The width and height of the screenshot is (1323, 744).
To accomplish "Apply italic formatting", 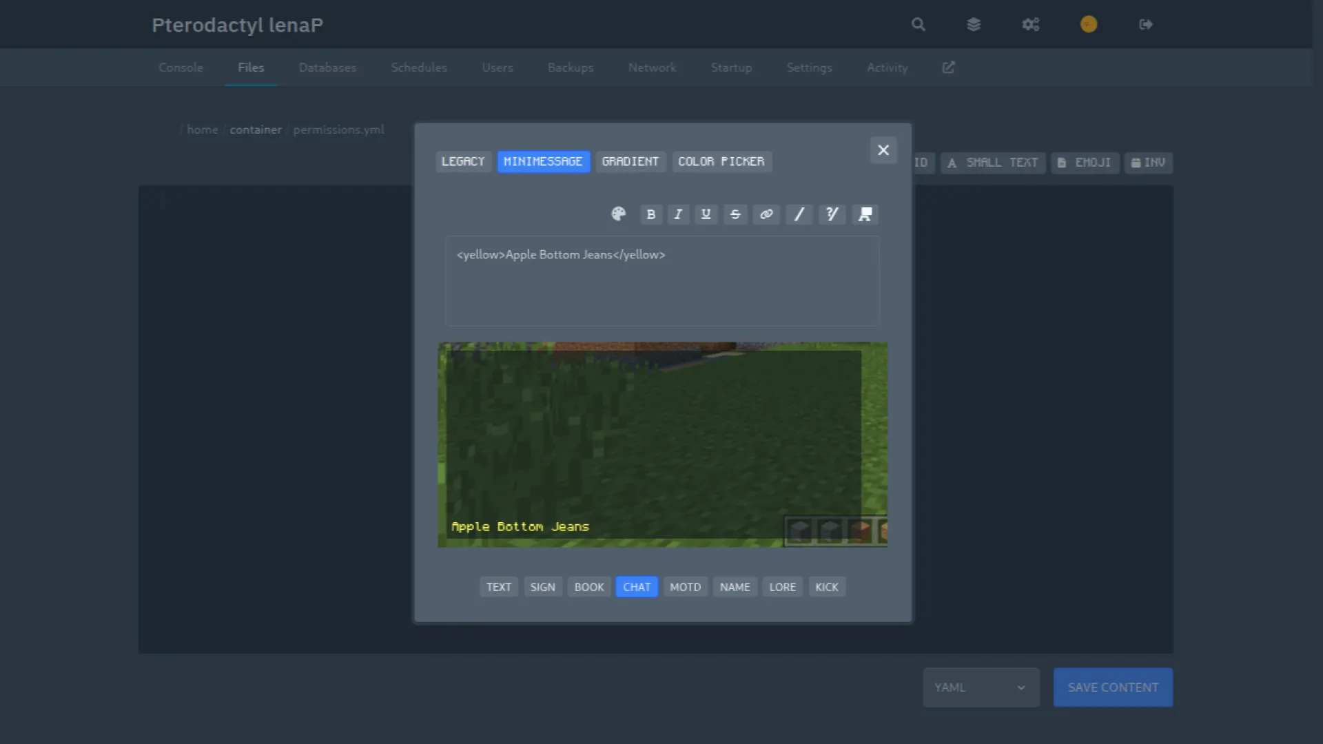I will pos(678,214).
